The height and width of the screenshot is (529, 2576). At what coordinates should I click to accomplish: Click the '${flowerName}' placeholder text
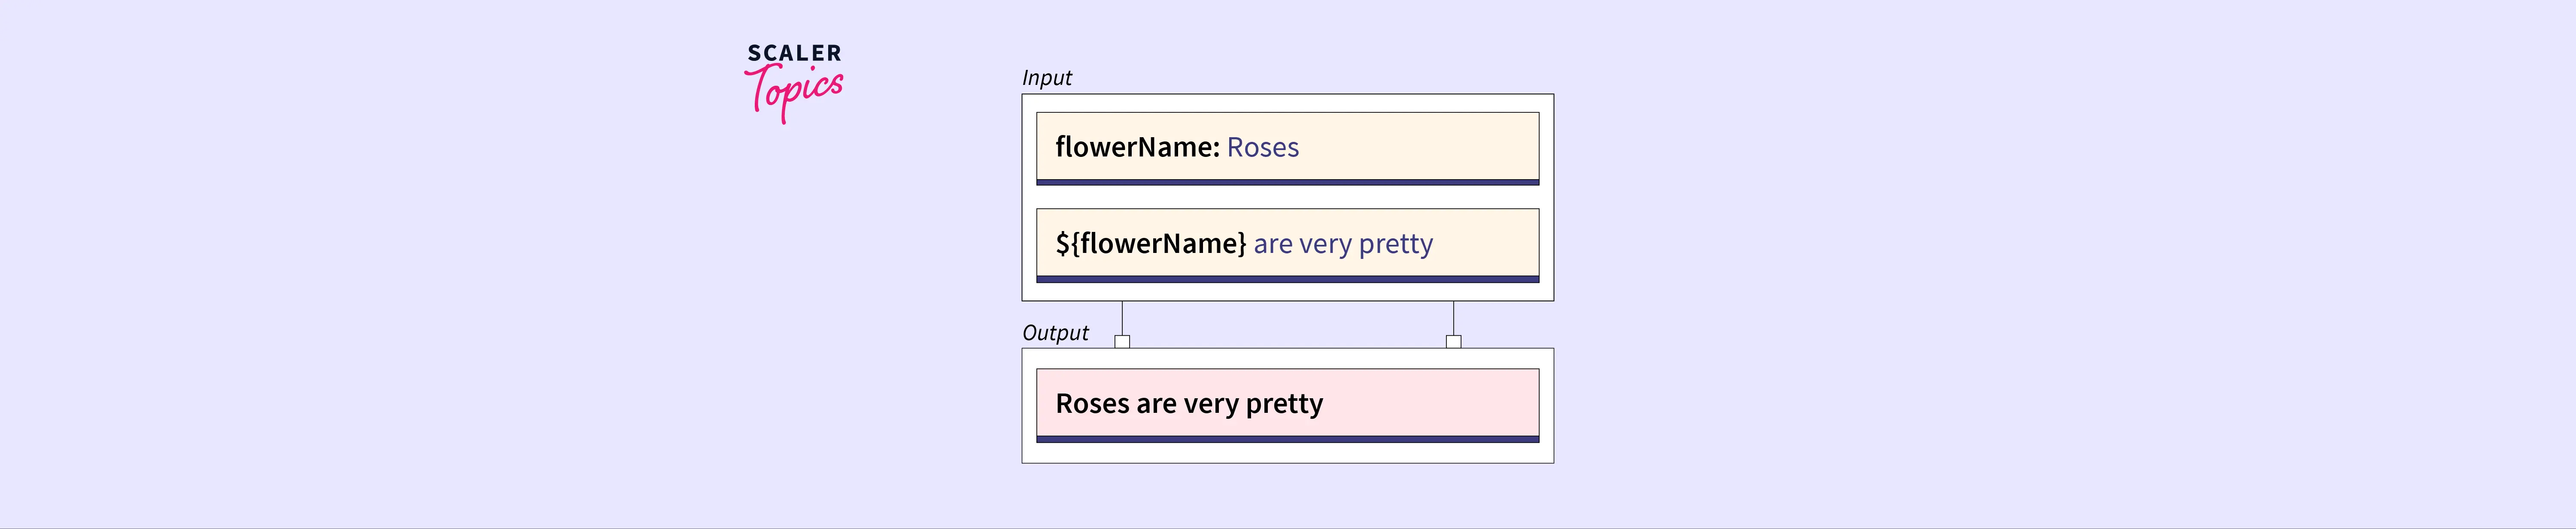[x=1150, y=243]
